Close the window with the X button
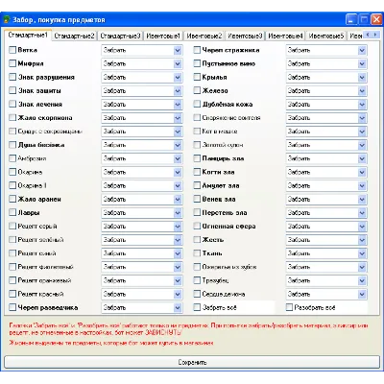The width and height of the screenshot is (384, 384). coord(376,20)
